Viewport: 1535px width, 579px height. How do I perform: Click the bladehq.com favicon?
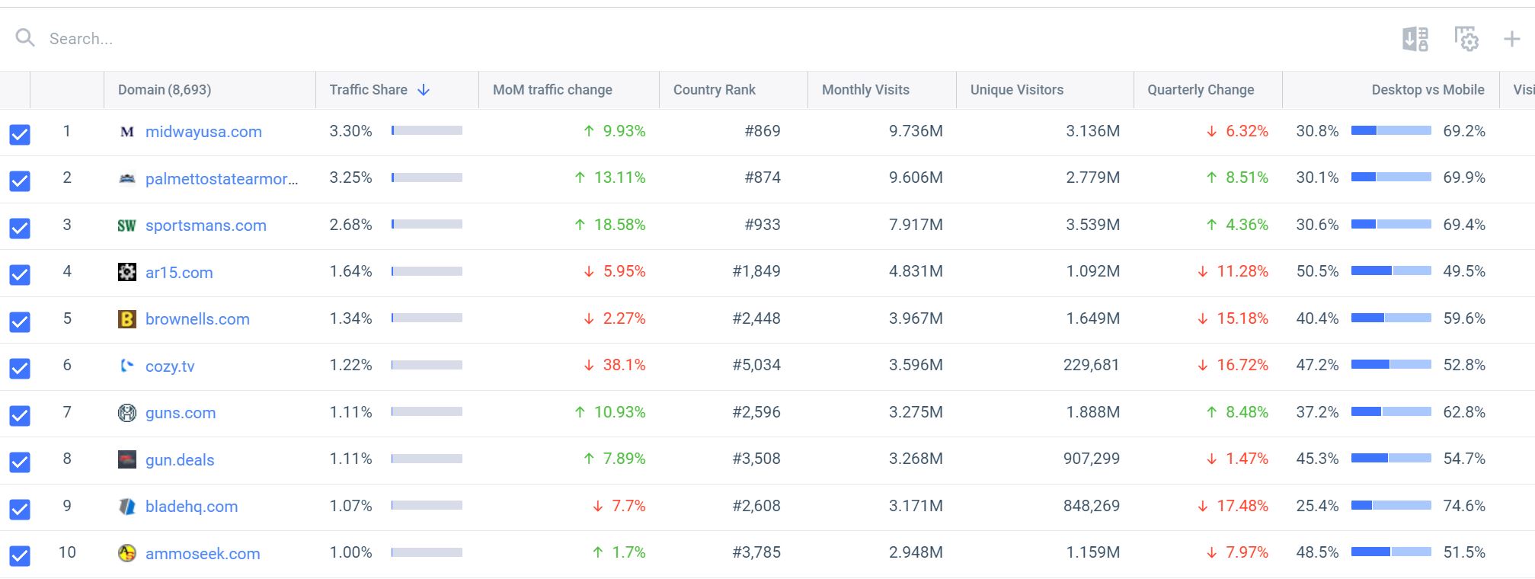127,507
